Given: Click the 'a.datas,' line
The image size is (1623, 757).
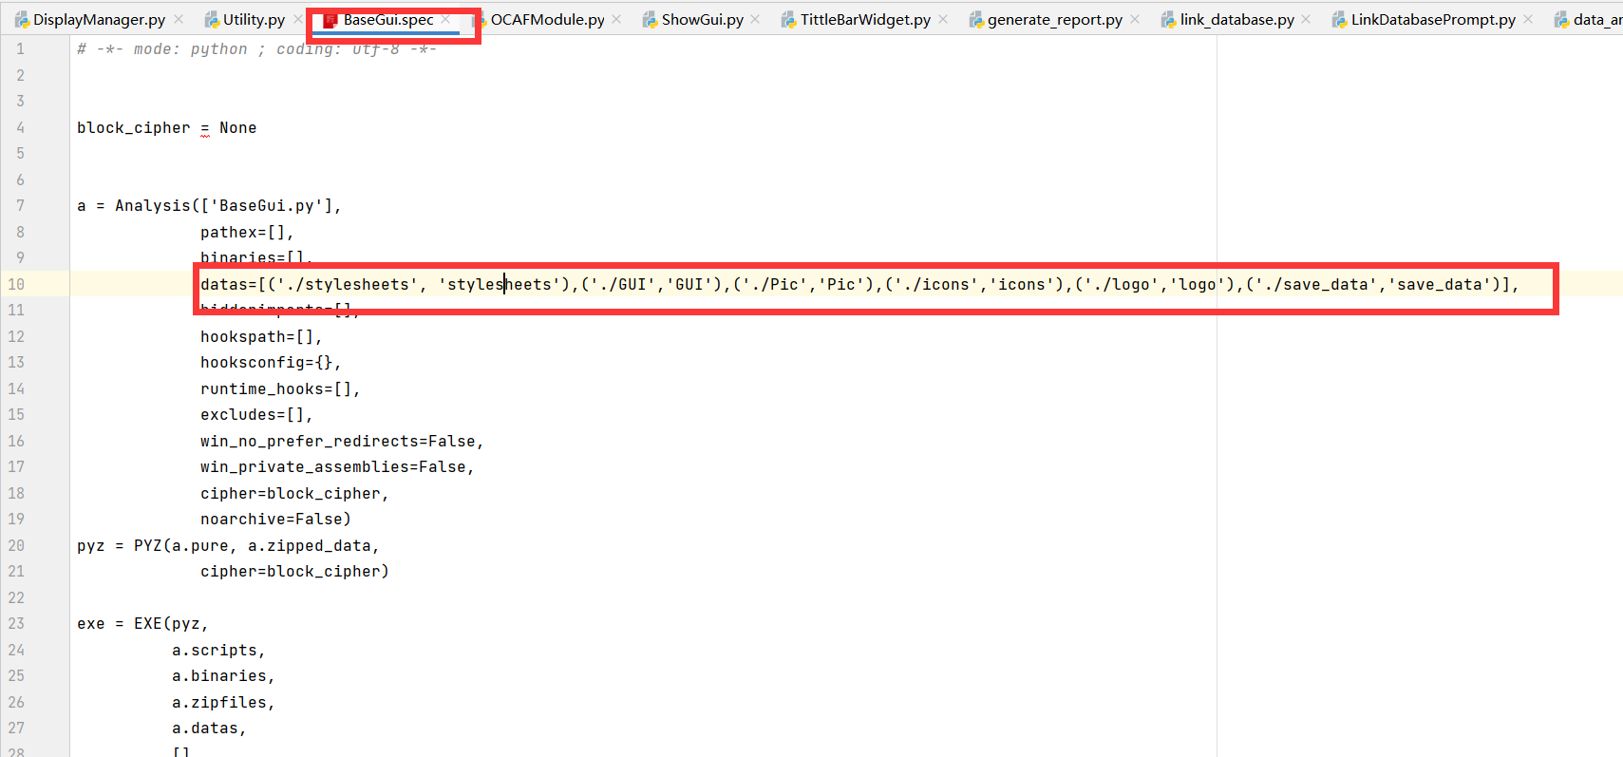Looking at the screenshot, I should 209,729.
